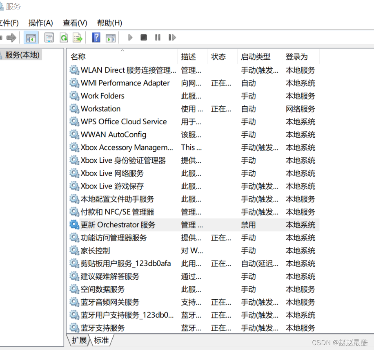The width and height of the screenshot is (374, 350).
Task: Select 蓝牙音频网关服务 entry
Action: [110, 302]
